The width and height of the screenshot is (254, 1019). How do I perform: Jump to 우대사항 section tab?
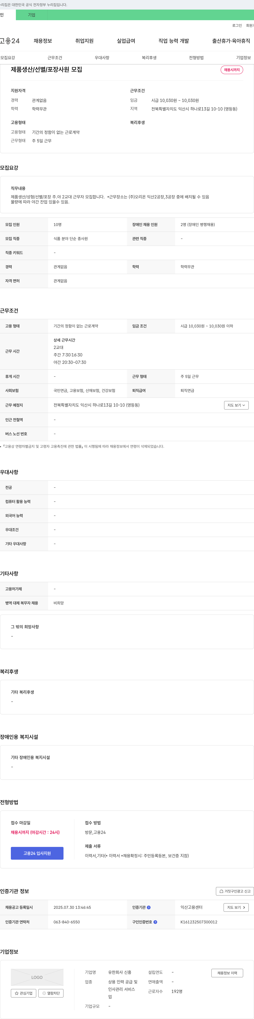pos(102,58)
